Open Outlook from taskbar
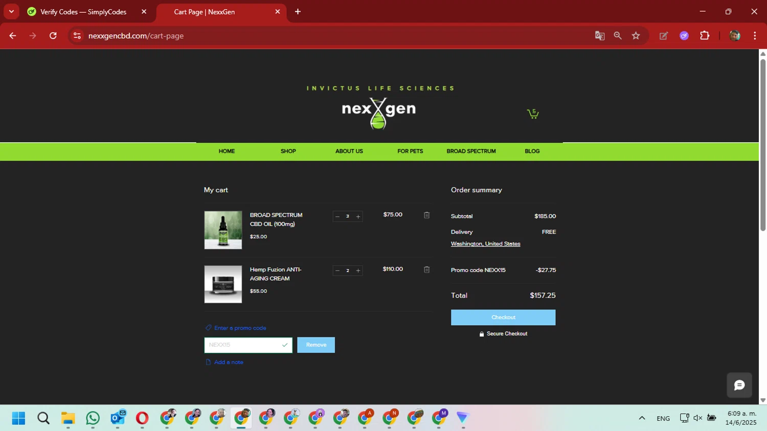767x431 pixels. [x=118, y=418]
